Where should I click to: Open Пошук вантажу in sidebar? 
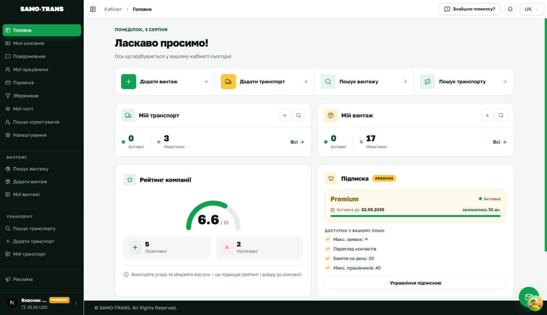pyautogui.click(x=42, y=169)
